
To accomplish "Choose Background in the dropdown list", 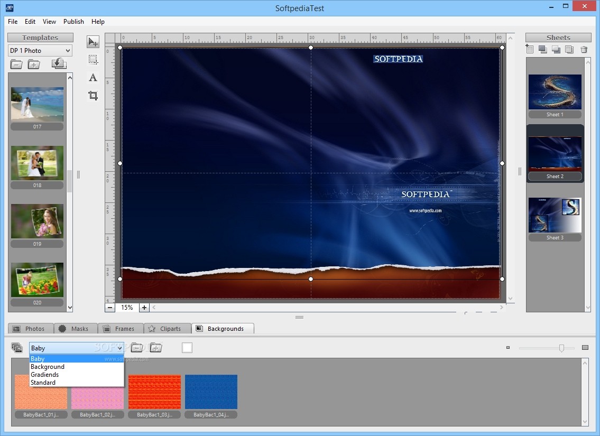I will click(x=77, y=367).
